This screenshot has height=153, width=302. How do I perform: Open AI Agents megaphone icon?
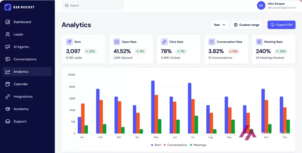click(x=8, y=47)
